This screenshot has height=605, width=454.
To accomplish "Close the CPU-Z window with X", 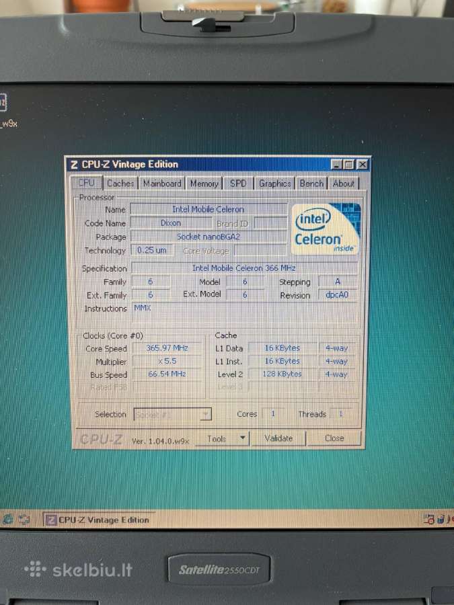I will click(362, 165).
